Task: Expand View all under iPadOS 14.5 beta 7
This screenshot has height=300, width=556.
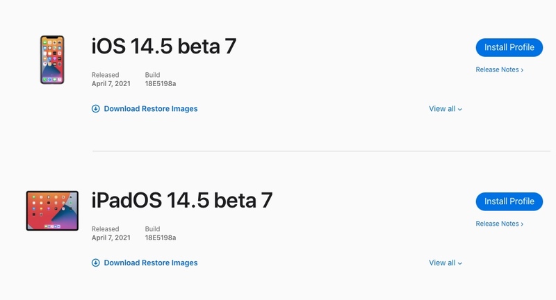Action: point(445,262)
